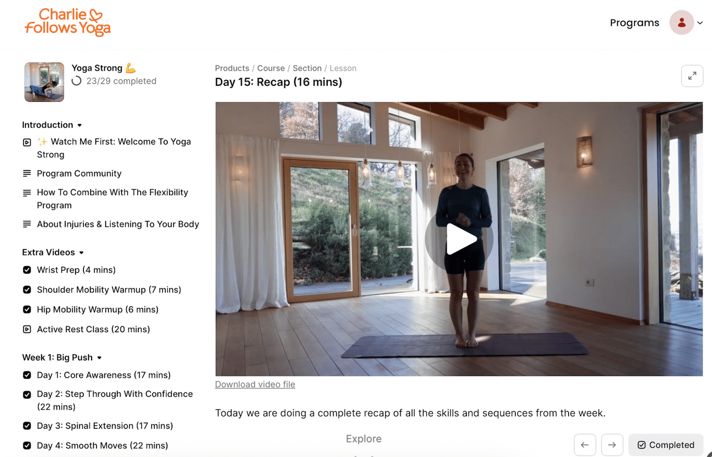Screen dimensions: 712x457
Task: Open the Yoga Strong course thumbnail
Action: pyautogui.click(x=44, y=82)
